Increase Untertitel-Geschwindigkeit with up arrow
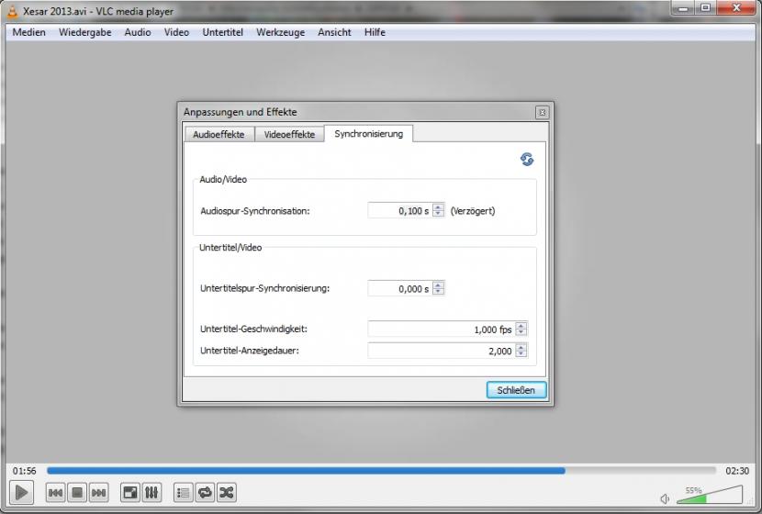This screenshot has width=762, height=514. (x=521, y=326)
